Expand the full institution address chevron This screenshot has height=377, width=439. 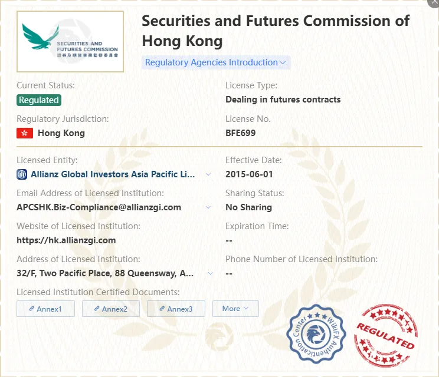click(210, 273)
